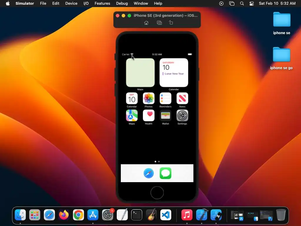Open Control Center in the menu bar
Viewport: 301px width, 226px height.
point(252,4)
